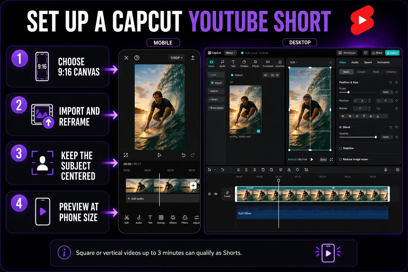
Task: Expand the Spaces item in media sidebar
Action: tap(216, 91)
